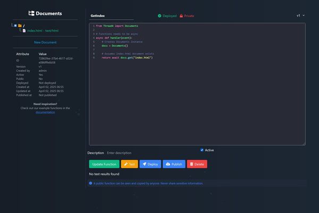Click the red Private lock icon
This screenshot has width=319, height=213.
point(181,15)
